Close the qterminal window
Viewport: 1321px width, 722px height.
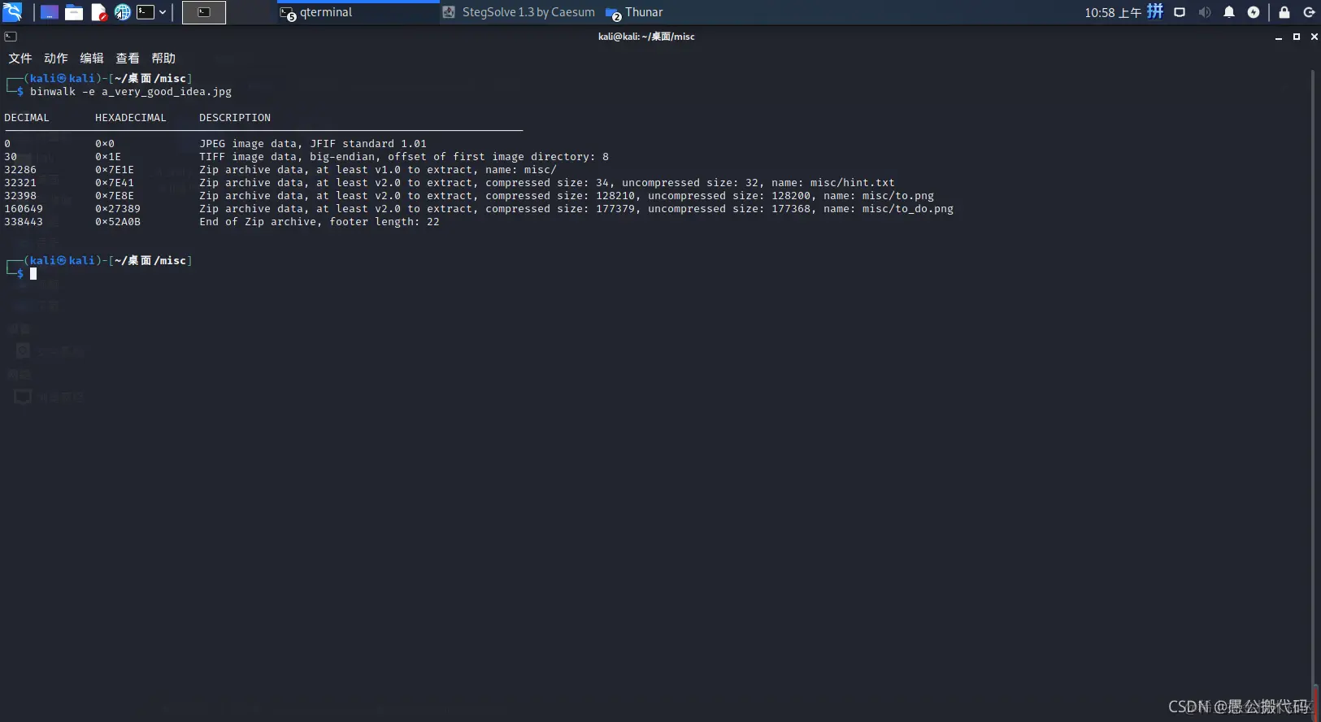pyautogui.click(x=1314, y=37)
